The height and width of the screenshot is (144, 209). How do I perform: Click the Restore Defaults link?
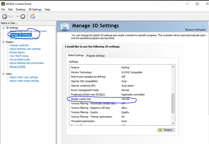pos(195,30)
